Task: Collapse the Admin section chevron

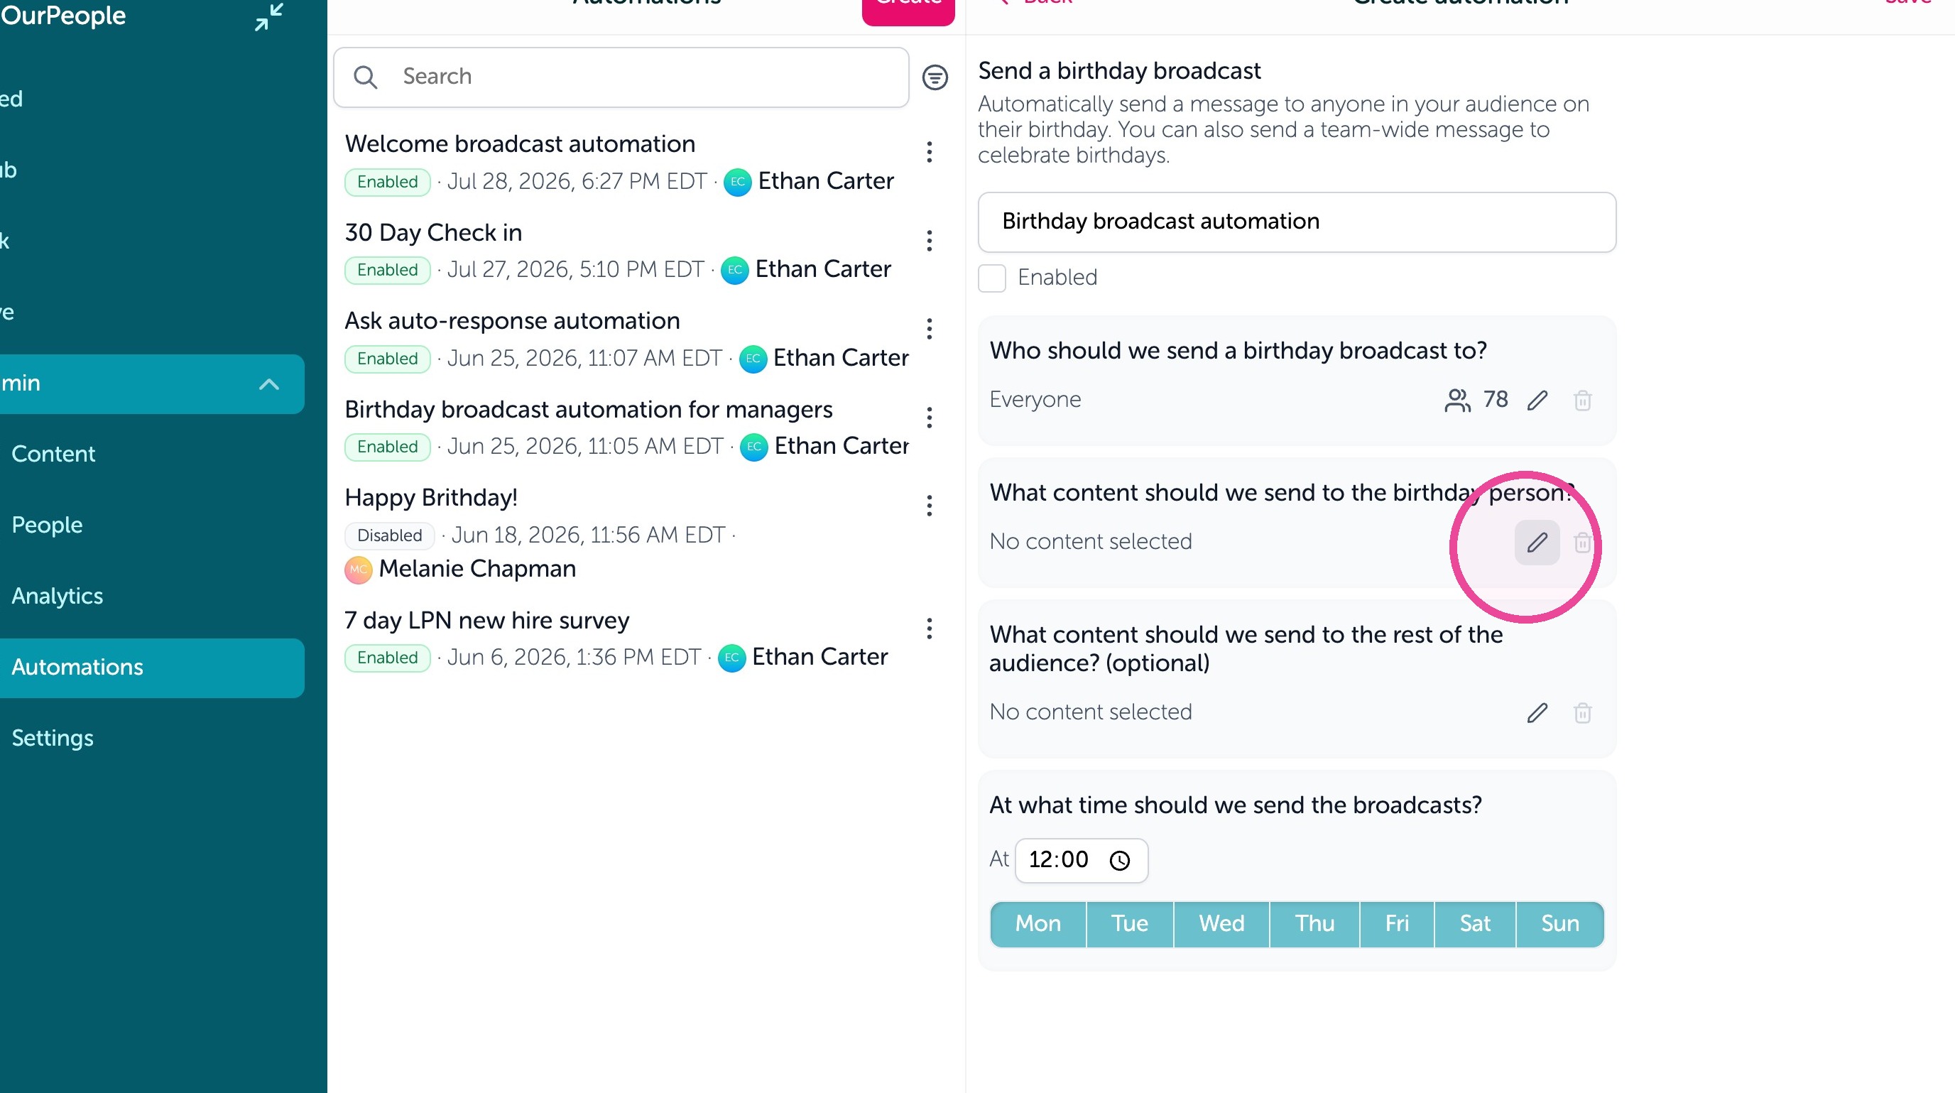Action: [x=268, y=384]
